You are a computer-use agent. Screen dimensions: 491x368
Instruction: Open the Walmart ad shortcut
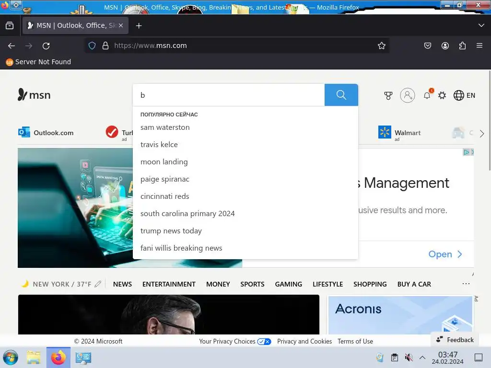(399, 133)
